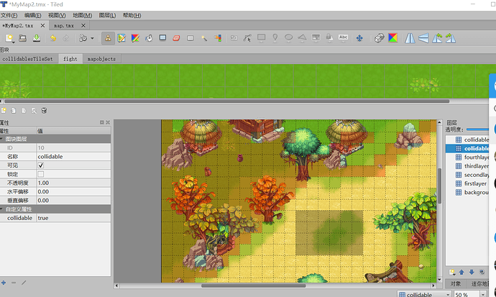
Task: Select the Magic Wand tool
Action: coord(204,38)
